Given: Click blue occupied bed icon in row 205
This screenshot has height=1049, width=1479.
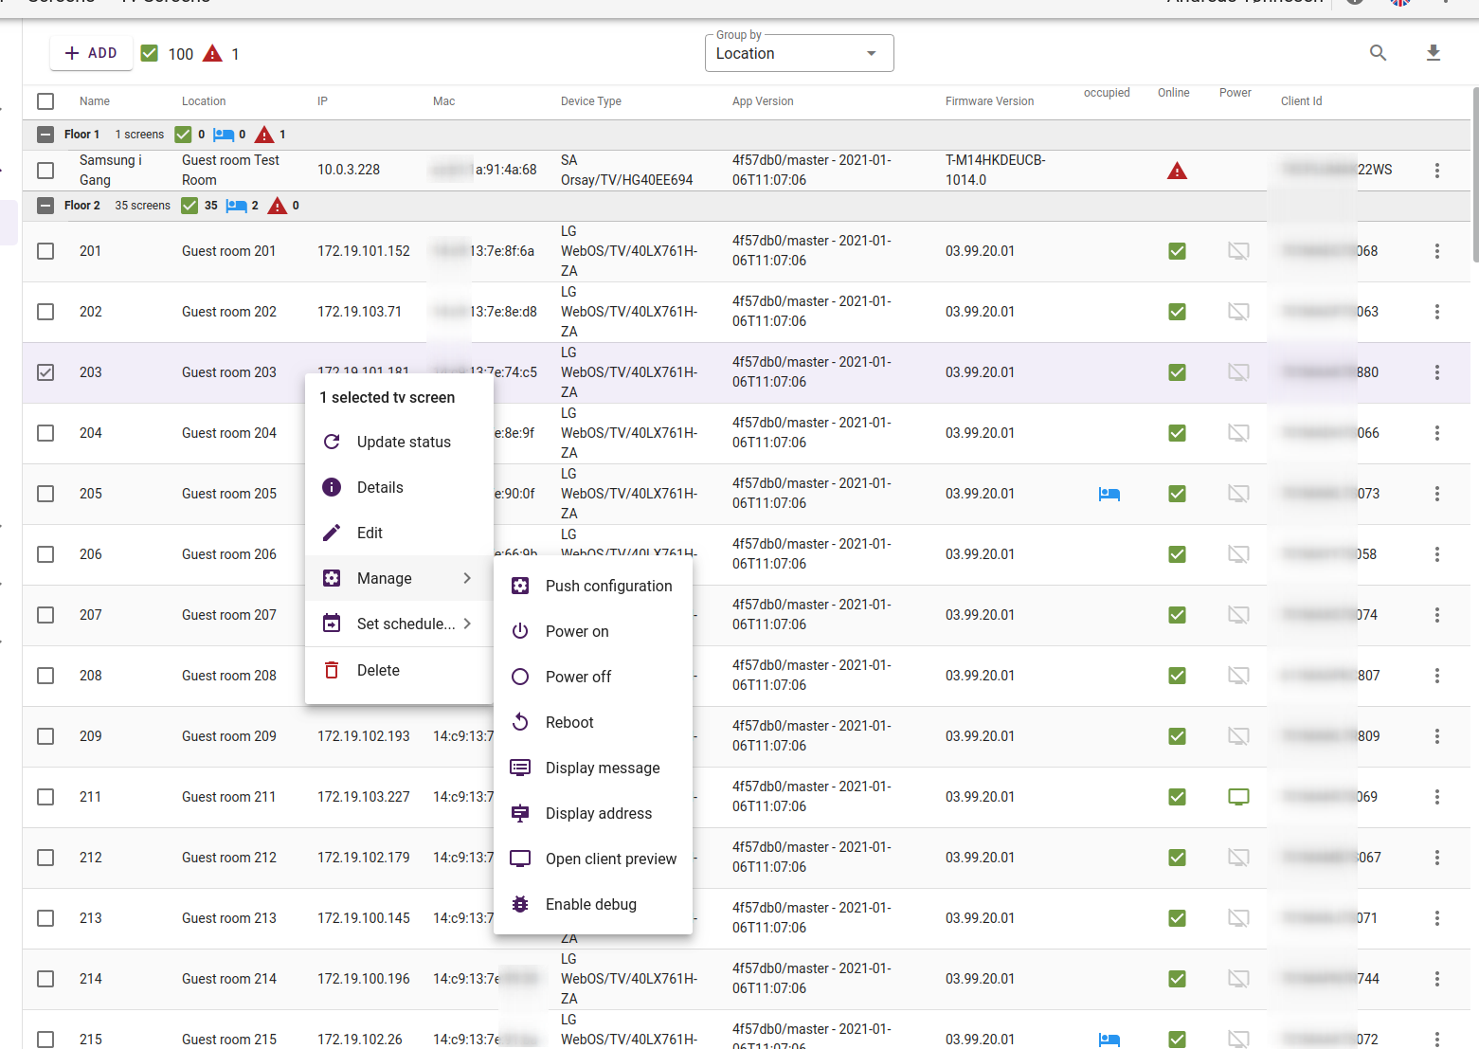Looking at the screenshot, I should point(1109,494).
